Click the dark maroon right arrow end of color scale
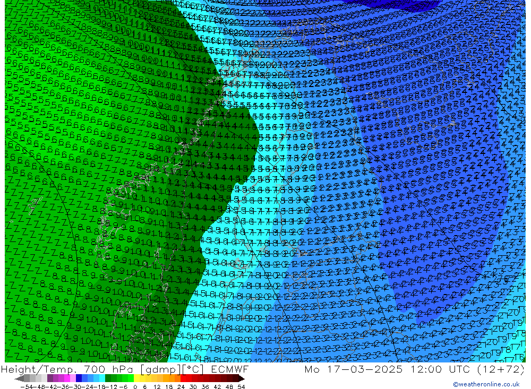The image size is (531, 389). coord(241,378)
